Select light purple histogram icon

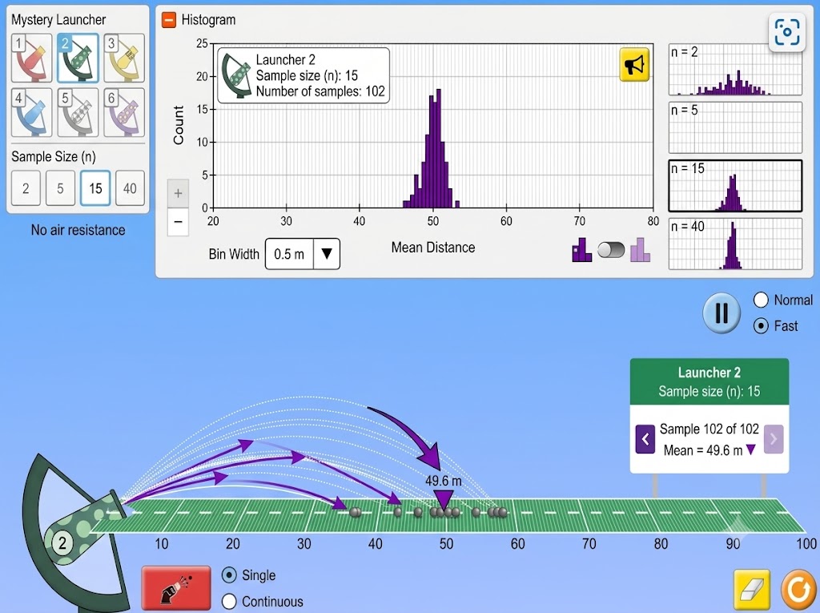pos(640,250)
